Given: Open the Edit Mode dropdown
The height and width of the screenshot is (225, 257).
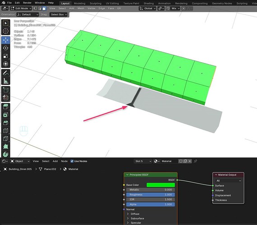Looking at the screenshot, I should 21,9.
